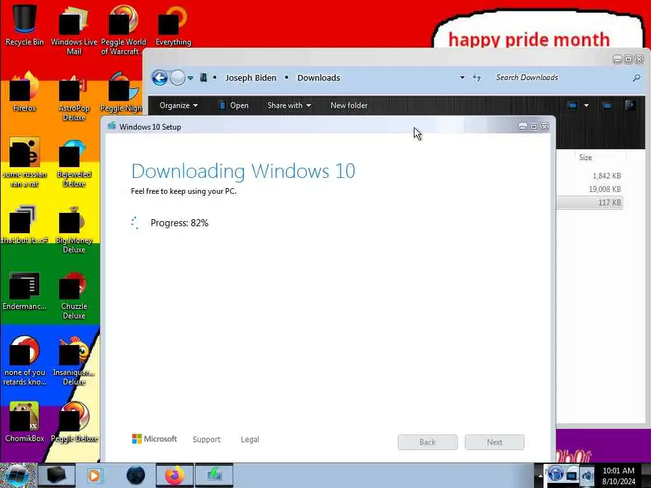The image size is (651, 488).
Task: Open the media player taskbar icon
Action: [x=94, y=475]
